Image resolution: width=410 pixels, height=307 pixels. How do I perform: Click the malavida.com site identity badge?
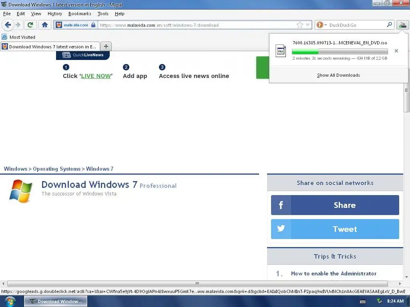coord(75,25)
